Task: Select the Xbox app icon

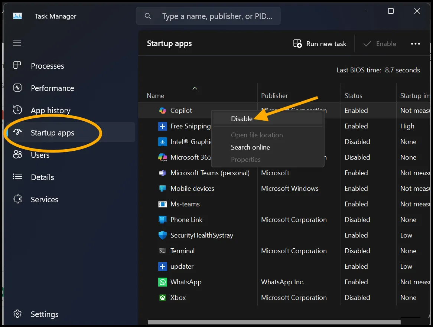Action: coord(162,297)
